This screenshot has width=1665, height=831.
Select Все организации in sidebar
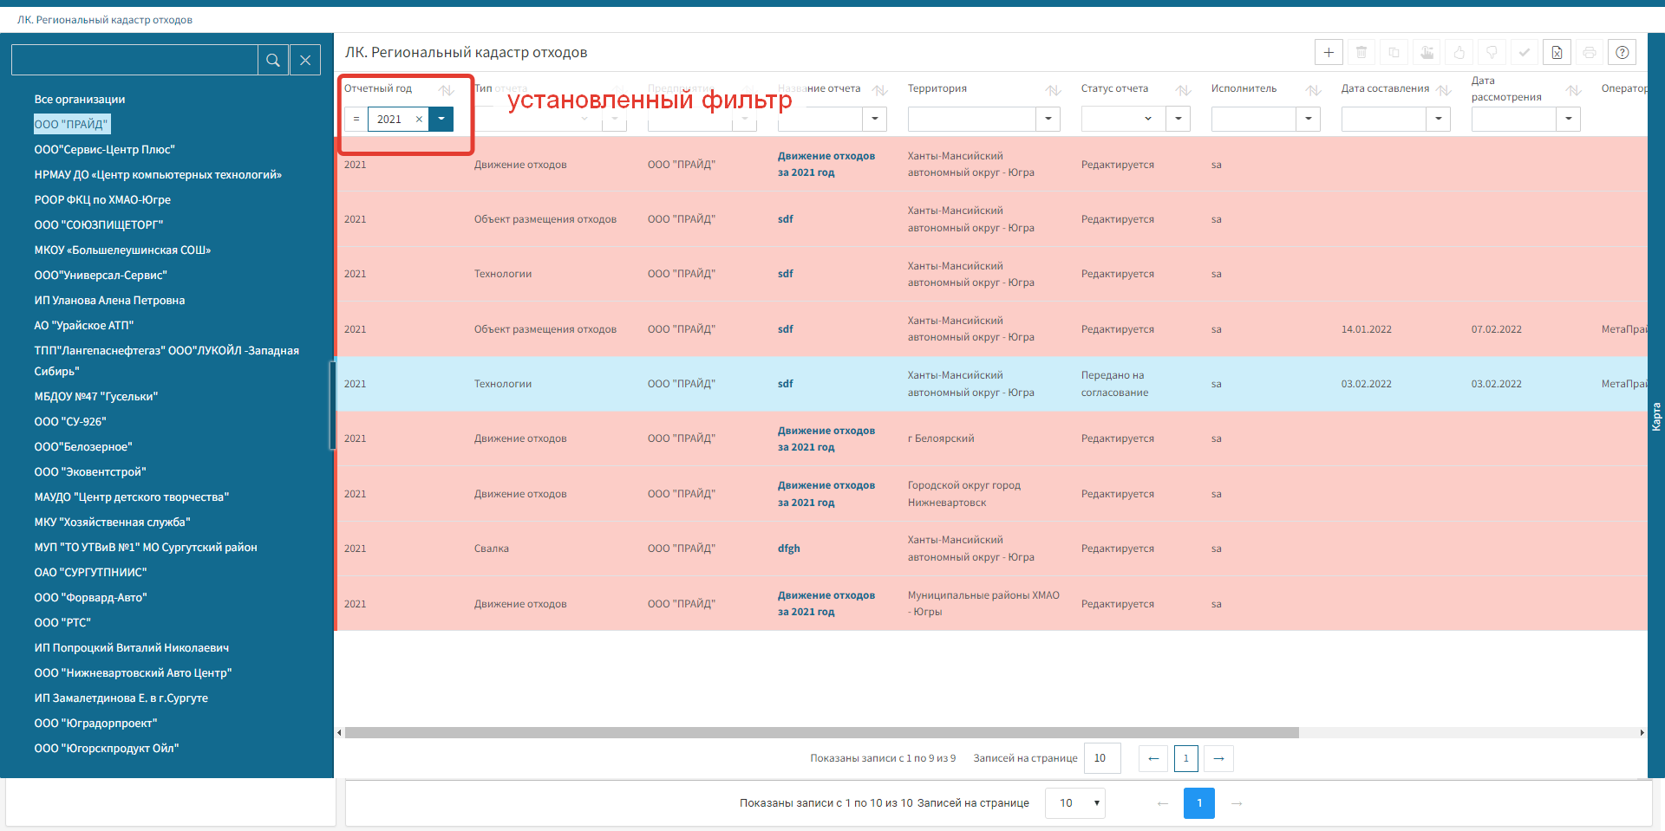click(x=80, y=100)
